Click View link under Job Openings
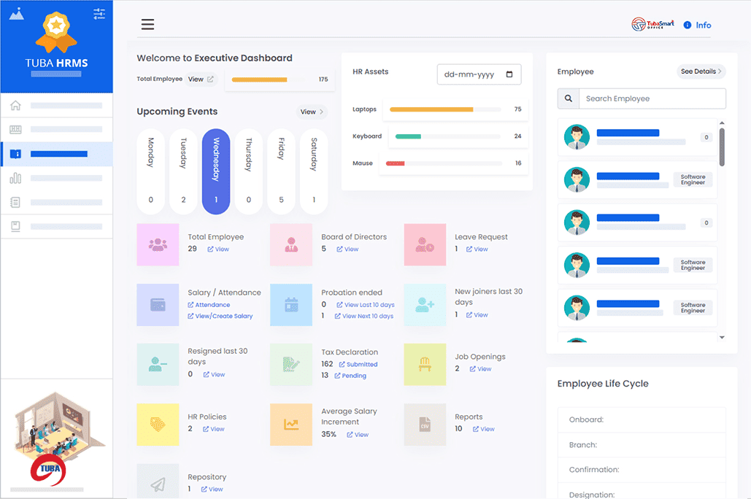751x499 pixels. [x=480, y=368]
